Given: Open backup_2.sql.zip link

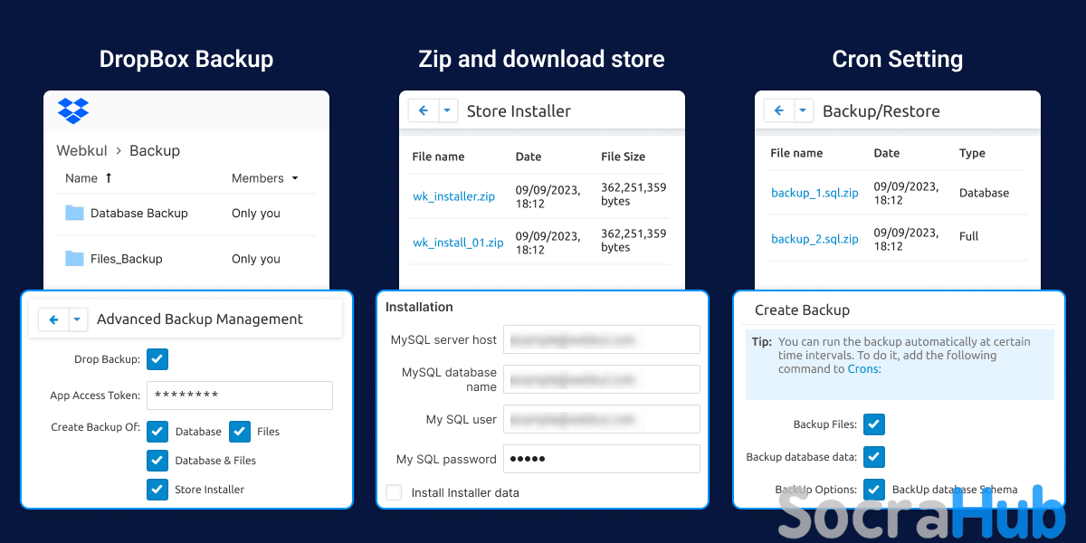Looking at the screenshot, I should coord(814,239).
